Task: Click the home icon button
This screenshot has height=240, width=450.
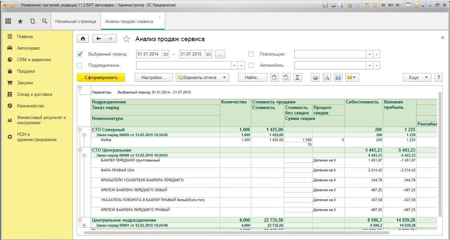Action: [x=82, y=39]
